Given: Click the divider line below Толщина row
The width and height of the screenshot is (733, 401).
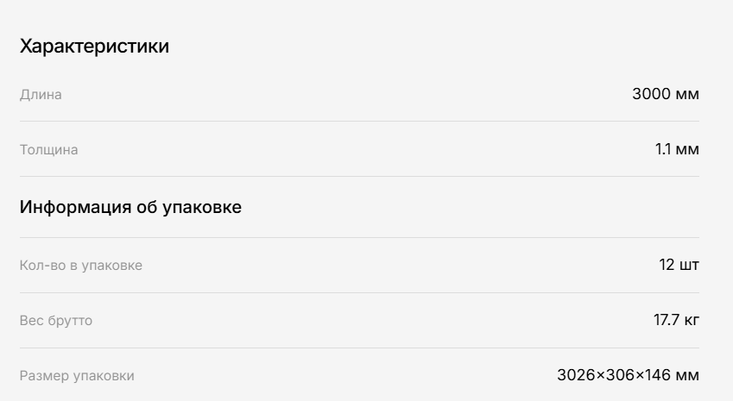Looking at the screenshot, I should point(359,177).
